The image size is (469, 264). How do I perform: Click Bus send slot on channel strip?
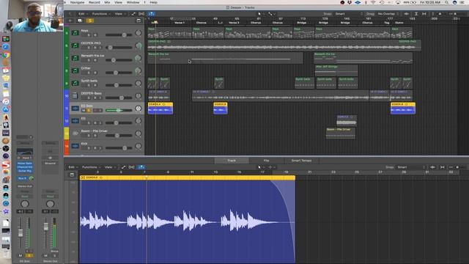pos(23,178)
